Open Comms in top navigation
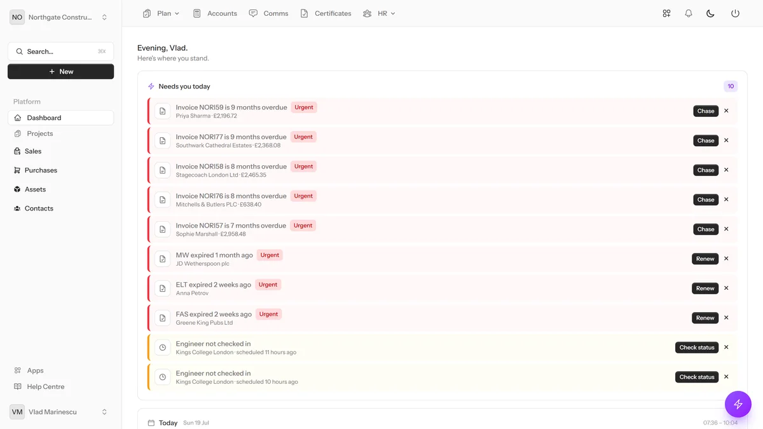The height and width of the screenshot is (429, 763). coord(268,13)
